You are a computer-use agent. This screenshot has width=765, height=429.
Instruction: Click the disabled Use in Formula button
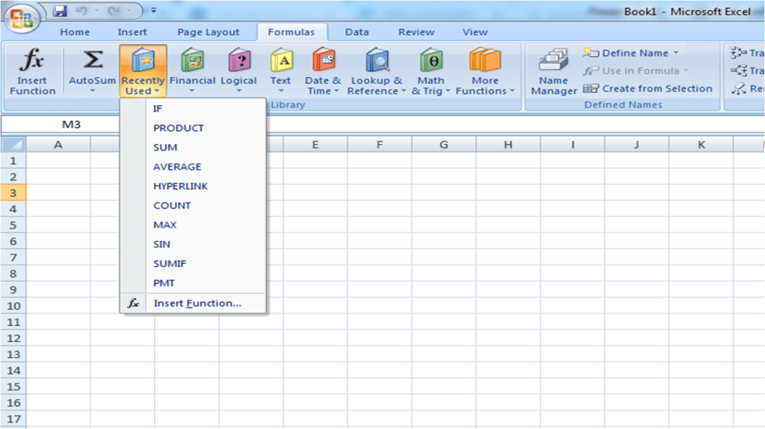point(637,71)
